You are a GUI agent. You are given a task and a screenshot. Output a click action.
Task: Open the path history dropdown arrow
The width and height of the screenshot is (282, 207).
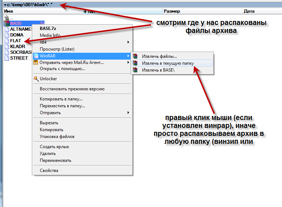pos(5,5)
